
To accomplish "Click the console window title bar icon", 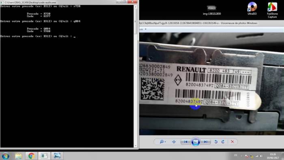I will tap(2, 2).
